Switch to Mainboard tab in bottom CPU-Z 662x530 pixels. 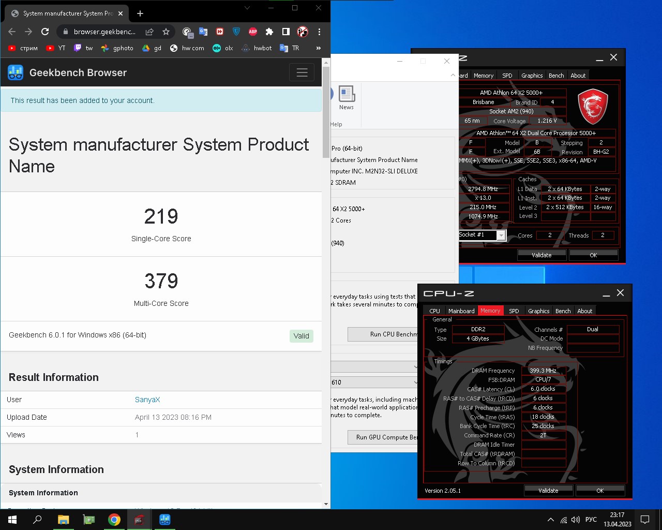461,311
